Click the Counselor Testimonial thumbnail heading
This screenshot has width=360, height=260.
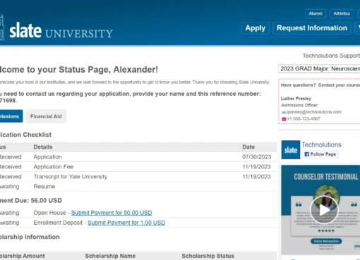click(326, 177)
